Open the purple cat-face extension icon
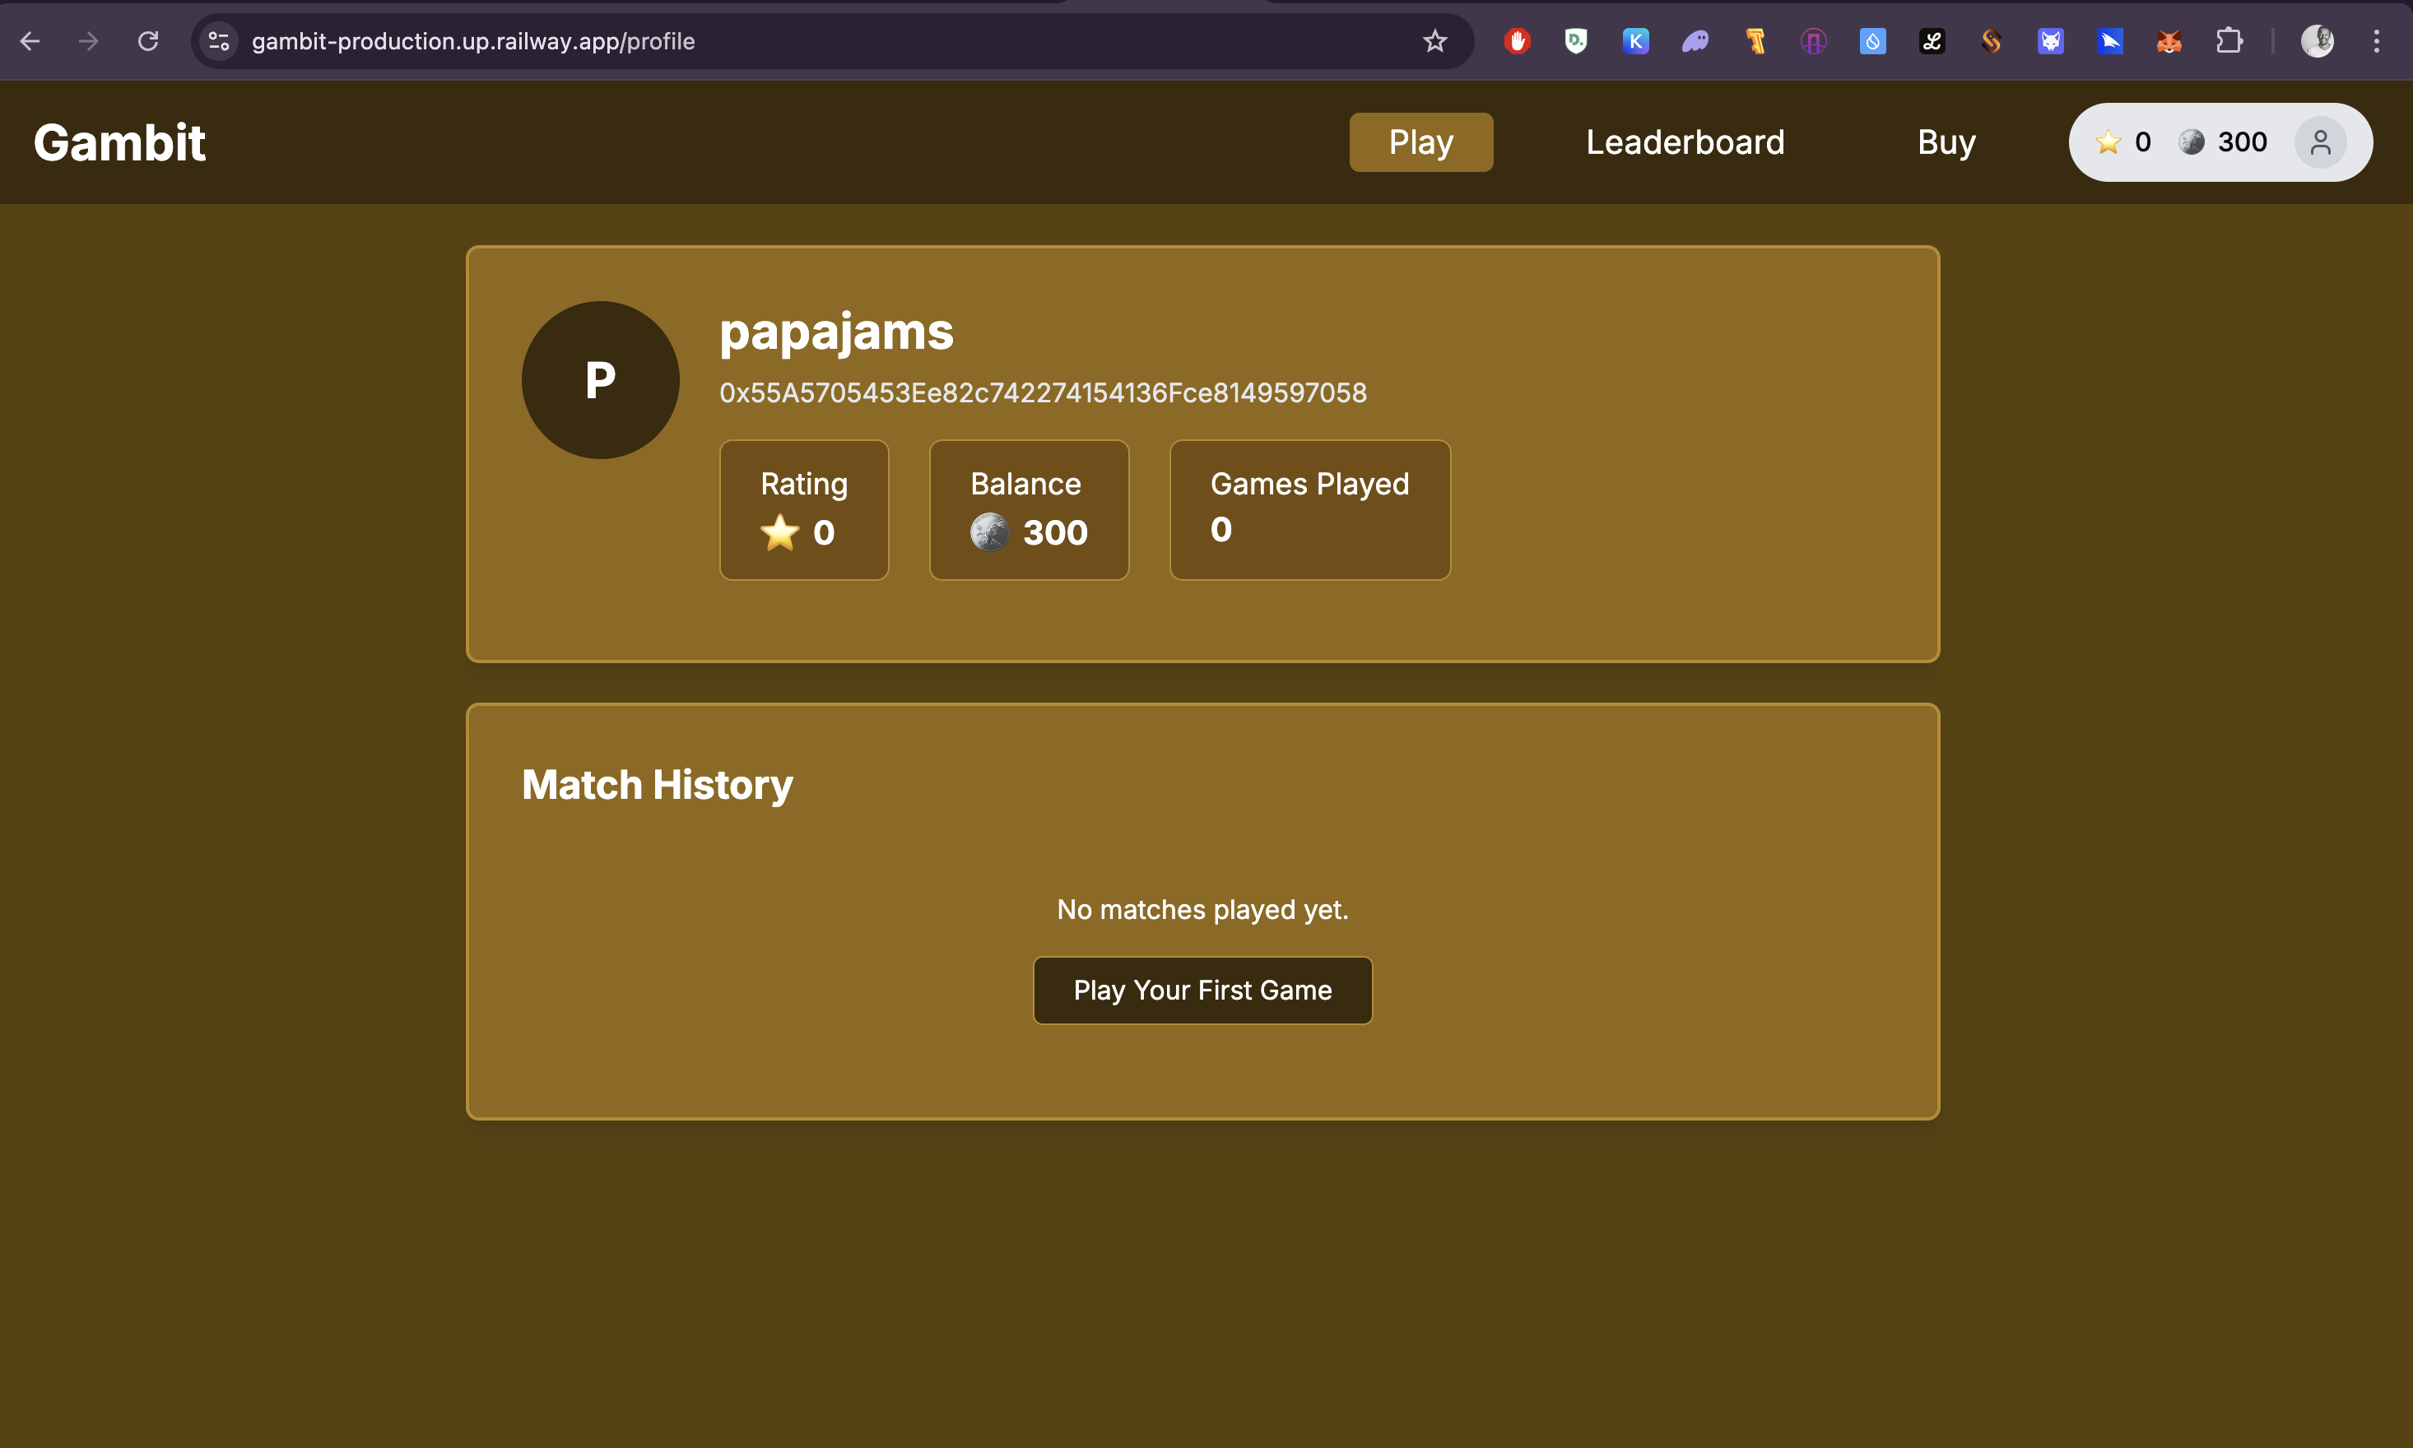 coord(2050,41)
